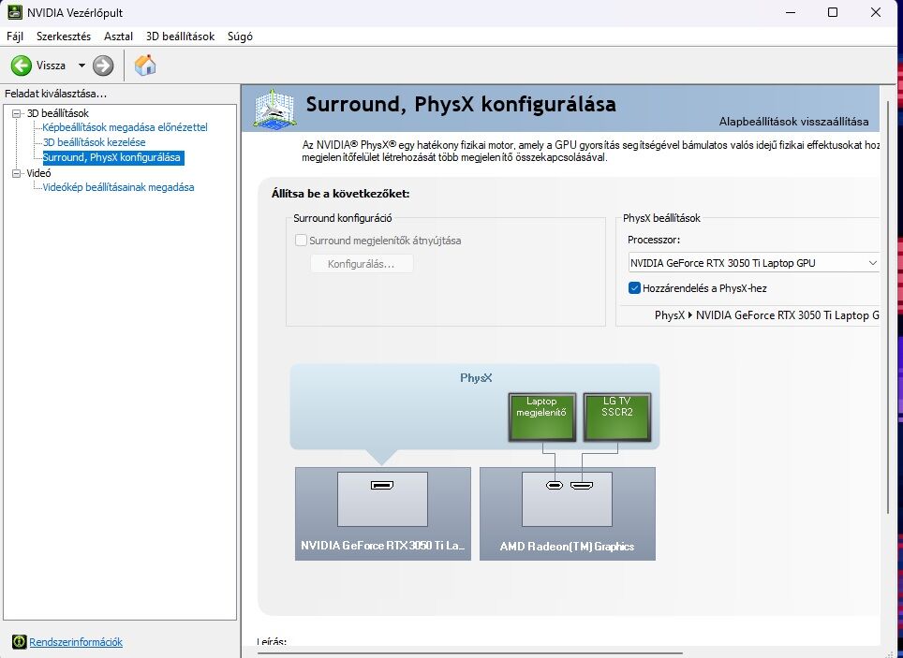Click the PhysX ▸ NVIDIA GeForce status text

click(x=766, y=315)
